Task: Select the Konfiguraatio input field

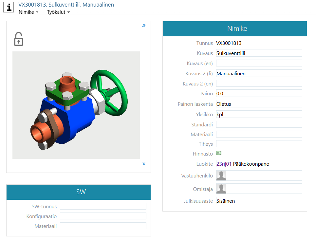Action: pyautogui.click(x=103, y=216)
